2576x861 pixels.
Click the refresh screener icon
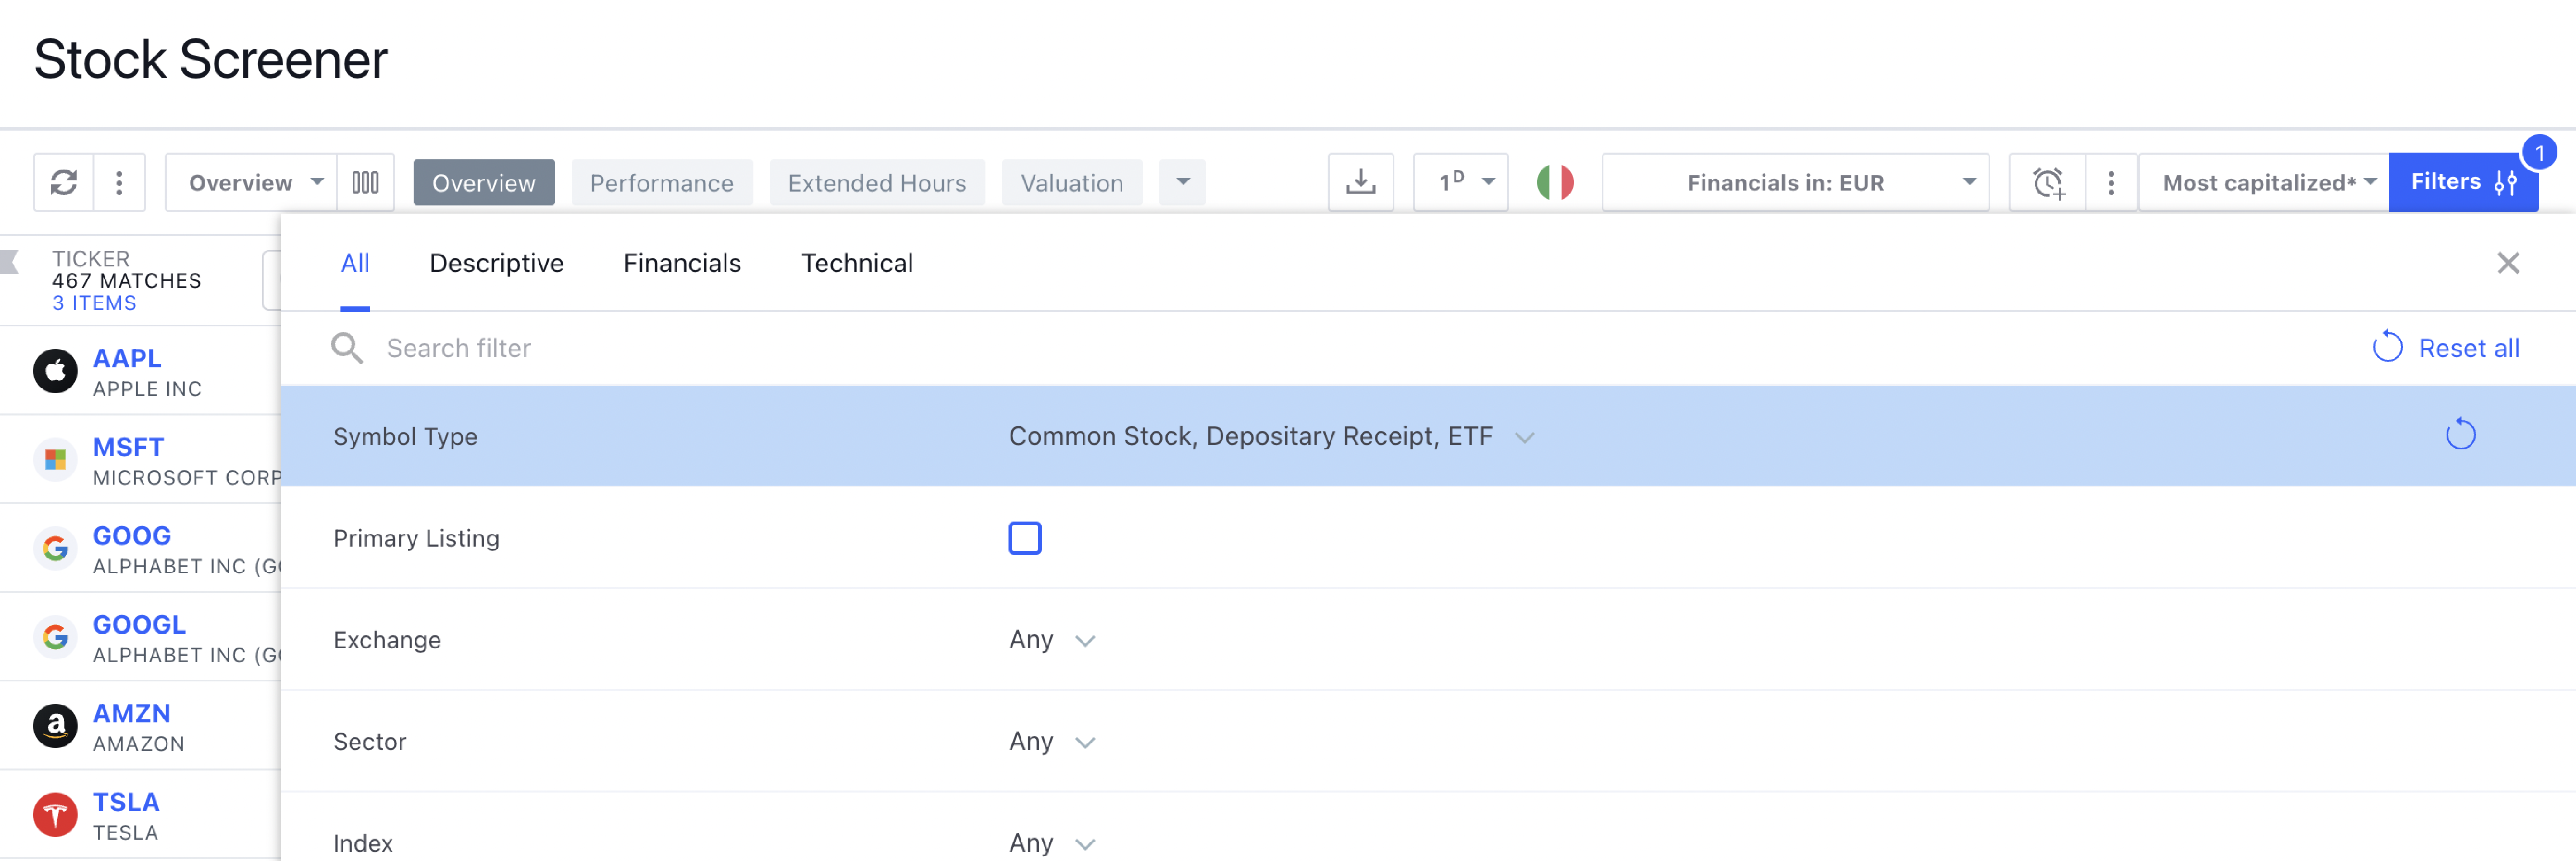click(x=64, y=183)
